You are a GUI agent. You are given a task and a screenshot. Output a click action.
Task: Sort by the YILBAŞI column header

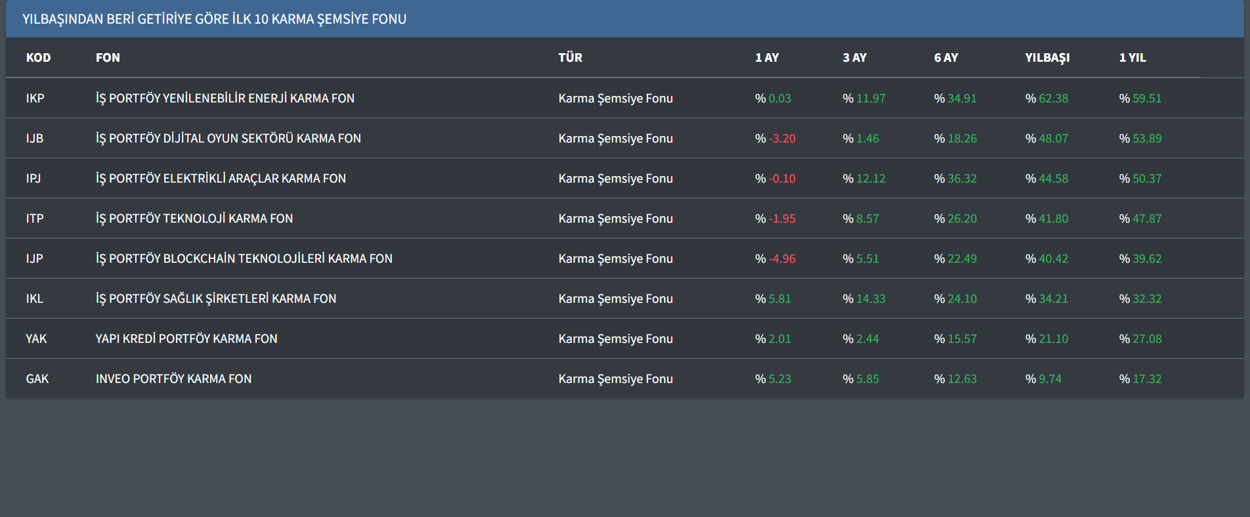click(x=1047, y=58)
